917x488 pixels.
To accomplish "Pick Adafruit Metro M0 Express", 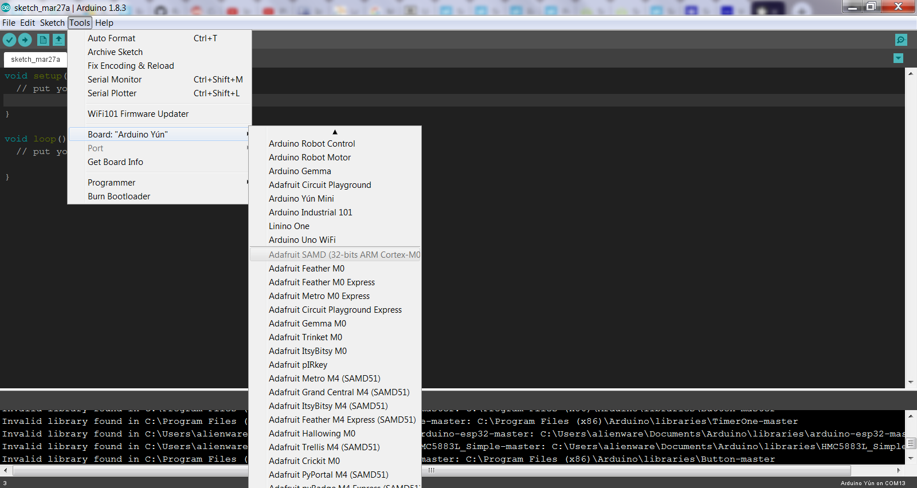I will [335, 296].
